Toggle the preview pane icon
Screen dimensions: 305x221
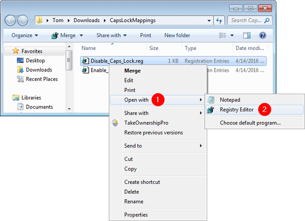tap(247, 36)
